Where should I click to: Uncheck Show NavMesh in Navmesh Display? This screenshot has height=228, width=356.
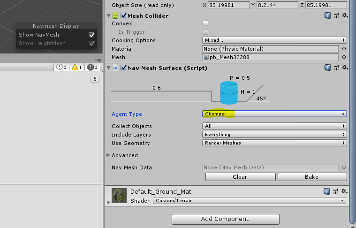pos(92,35)
